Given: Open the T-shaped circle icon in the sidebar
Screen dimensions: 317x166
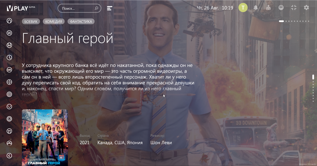Looking at the screenshot, I should click(x=9, y=131).
